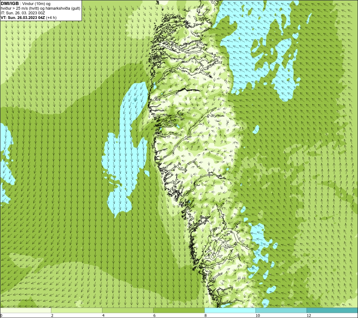
Task: Click the 'DMI/IGB : Vindur (10m) og' title line
Action: tap(25, 4)
